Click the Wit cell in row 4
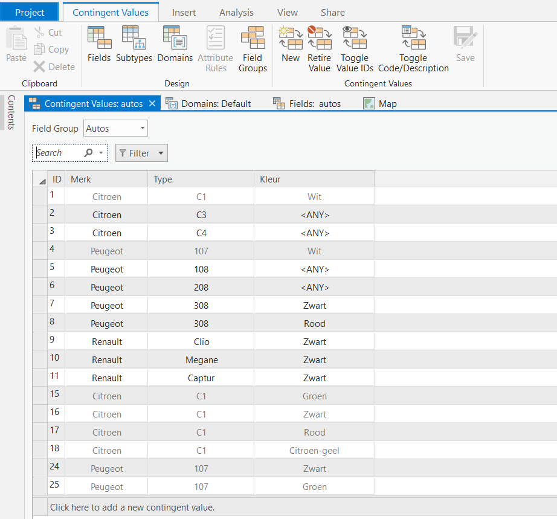This screenshot has width=557, height=519. 314,251
